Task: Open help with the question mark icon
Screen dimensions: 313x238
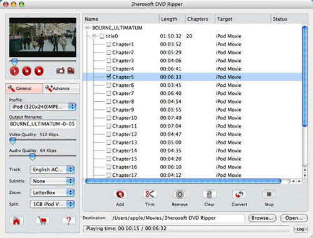Action: click(x=69, y=221)
